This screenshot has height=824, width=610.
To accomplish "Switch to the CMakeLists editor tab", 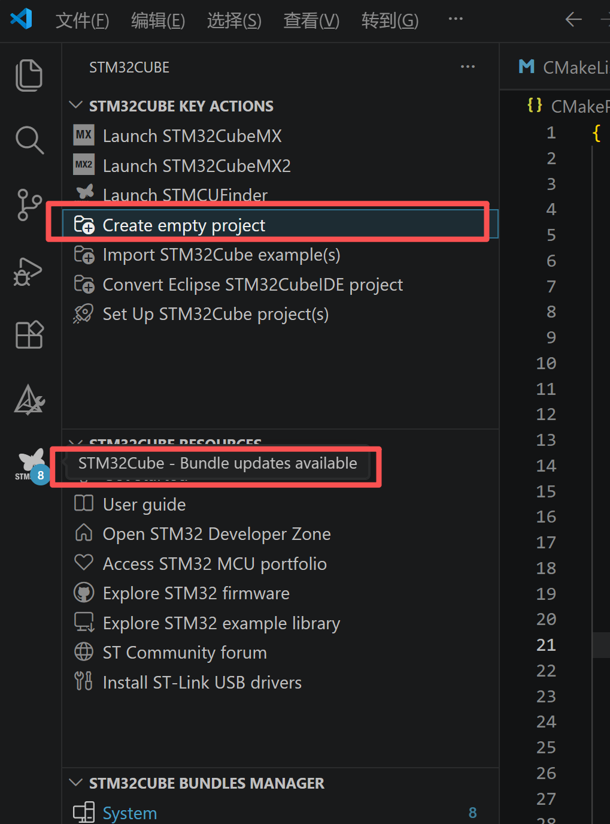I will click(563, 67).
